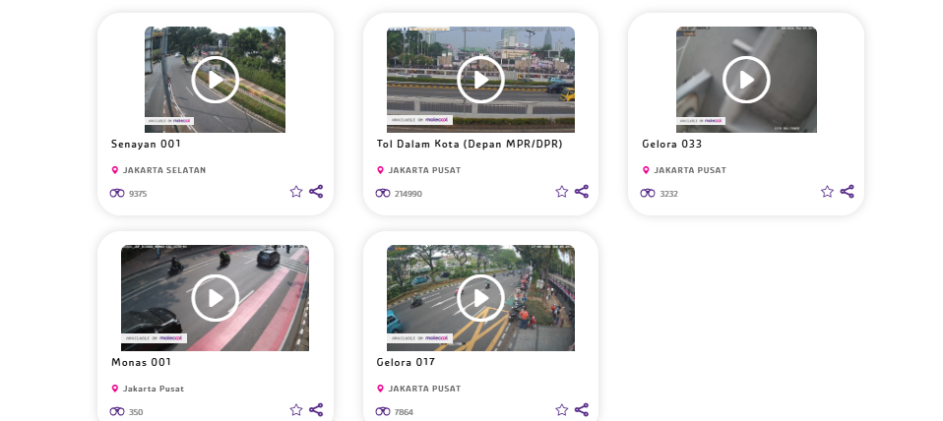The image size is (943, 421).
Task: Click the location pin on Tol Dalam Kota card
Action: click(380, 170)
